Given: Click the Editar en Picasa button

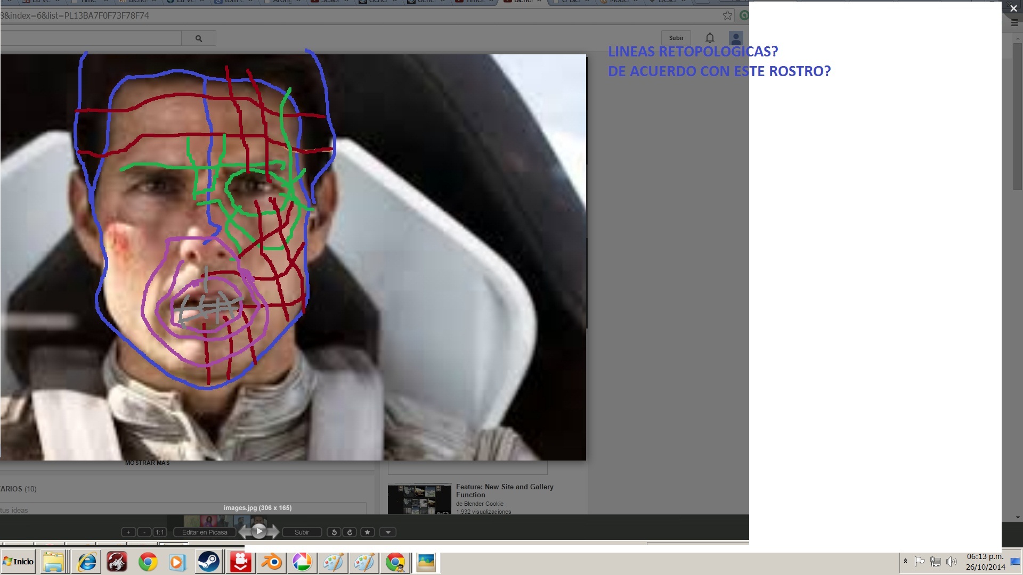Looking at the screenshot, I should click(x=205, y=532).
